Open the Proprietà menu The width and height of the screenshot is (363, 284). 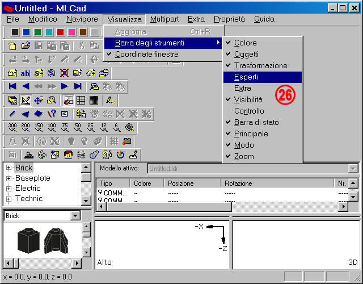(x=229, y=19)
